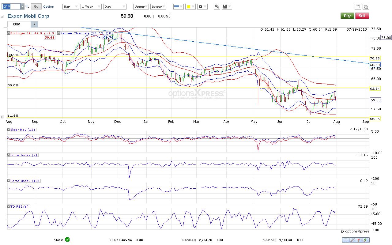Click the zoom out magnifier icon
Screen dimensions: 392x245
[x=360, y=240]
